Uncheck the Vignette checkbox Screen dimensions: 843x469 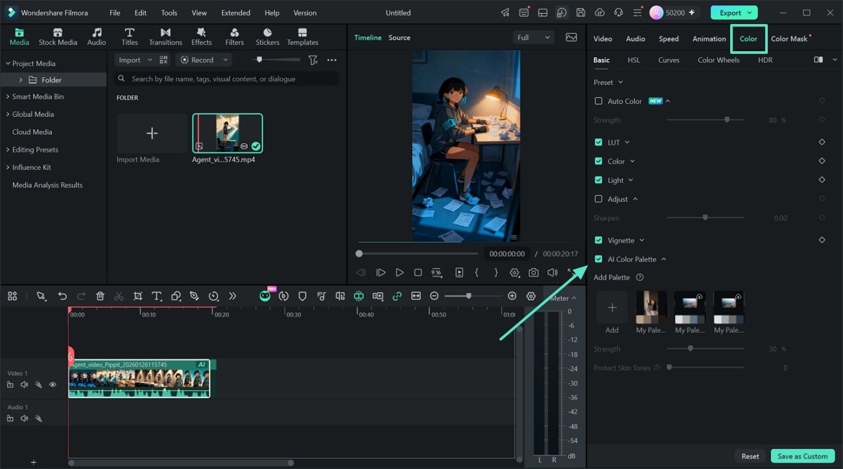[599, 240]
